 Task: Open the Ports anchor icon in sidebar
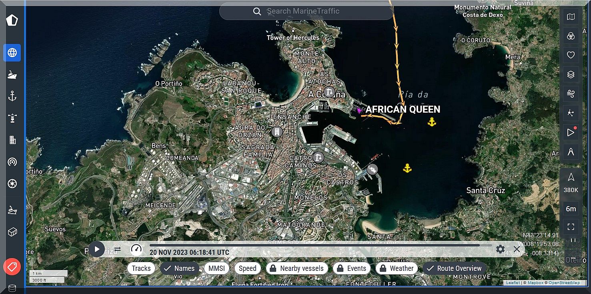coord(12,96)
